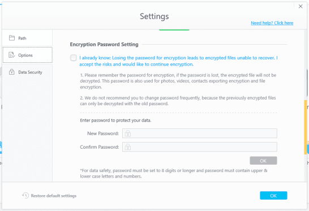Click the Data Security padlock icon
Image resolution: width=309 pixels, height=211 pixels.
(12, 72)
